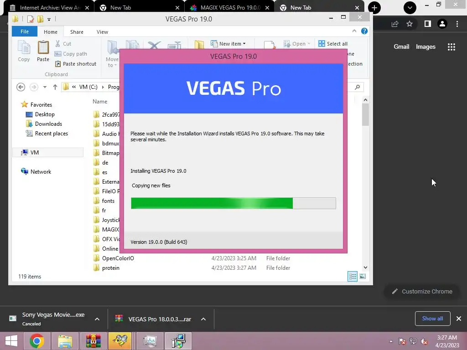Open the File ribbon tab
Viewport: 467px width, 350px height.
click(x=25, y=31)
